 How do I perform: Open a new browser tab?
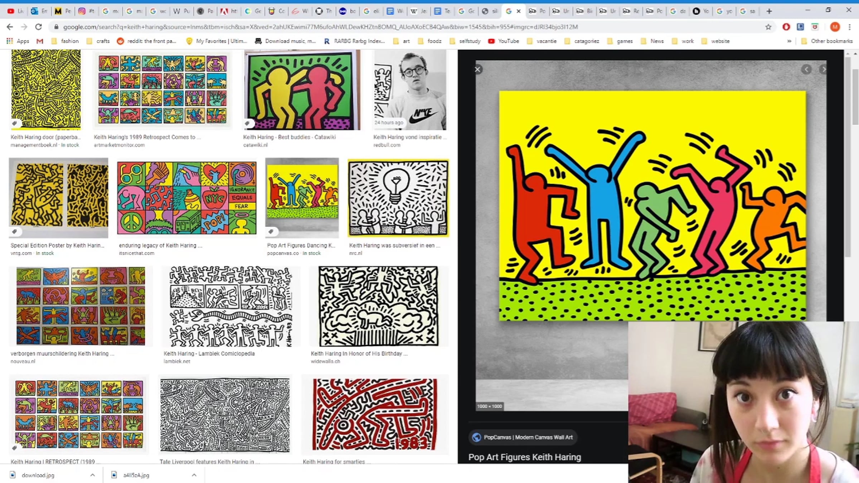[x=769, y=11]
